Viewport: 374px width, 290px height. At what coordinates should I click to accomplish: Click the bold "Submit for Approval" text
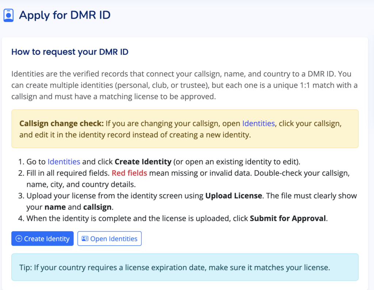point(288,219)
